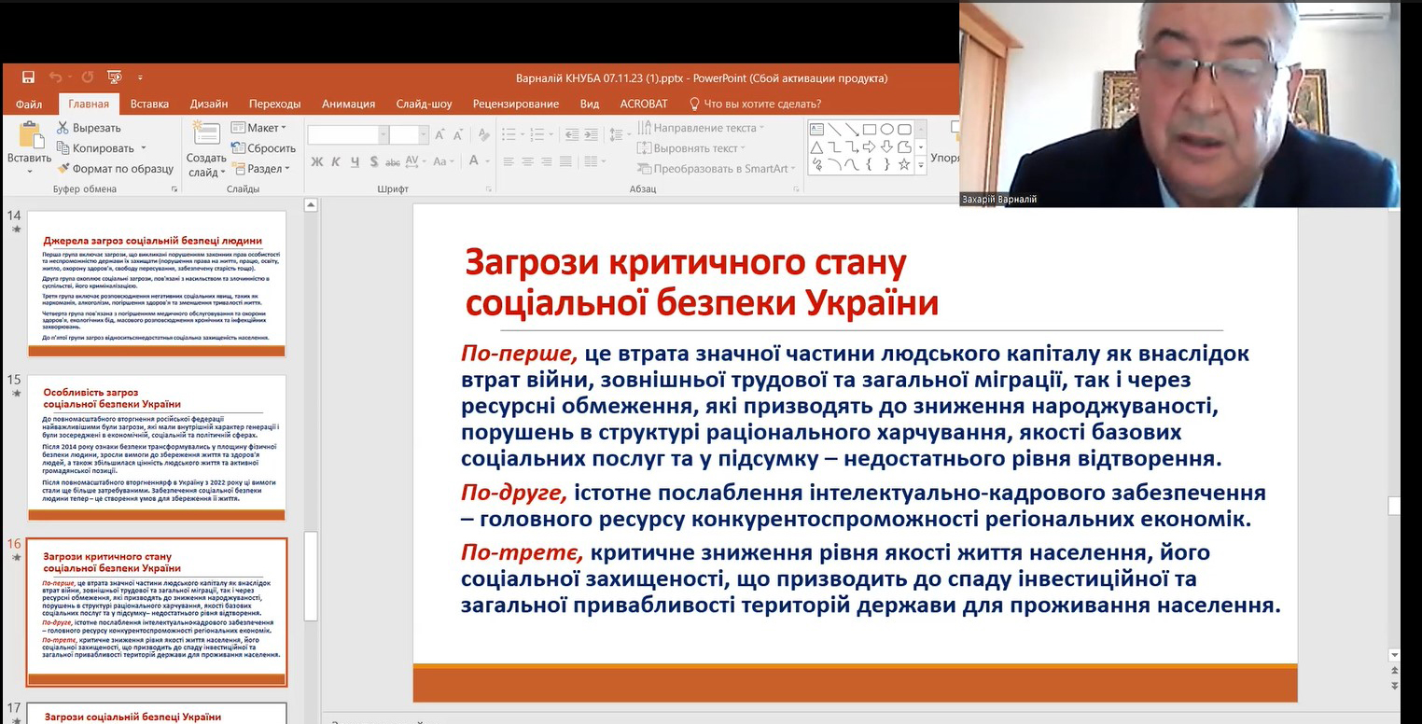
Task: Expand the Section (Раздел) dropdown
Action: click(262, 169)
